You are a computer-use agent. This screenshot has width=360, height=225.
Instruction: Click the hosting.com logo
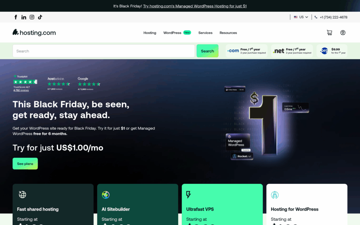34,32
